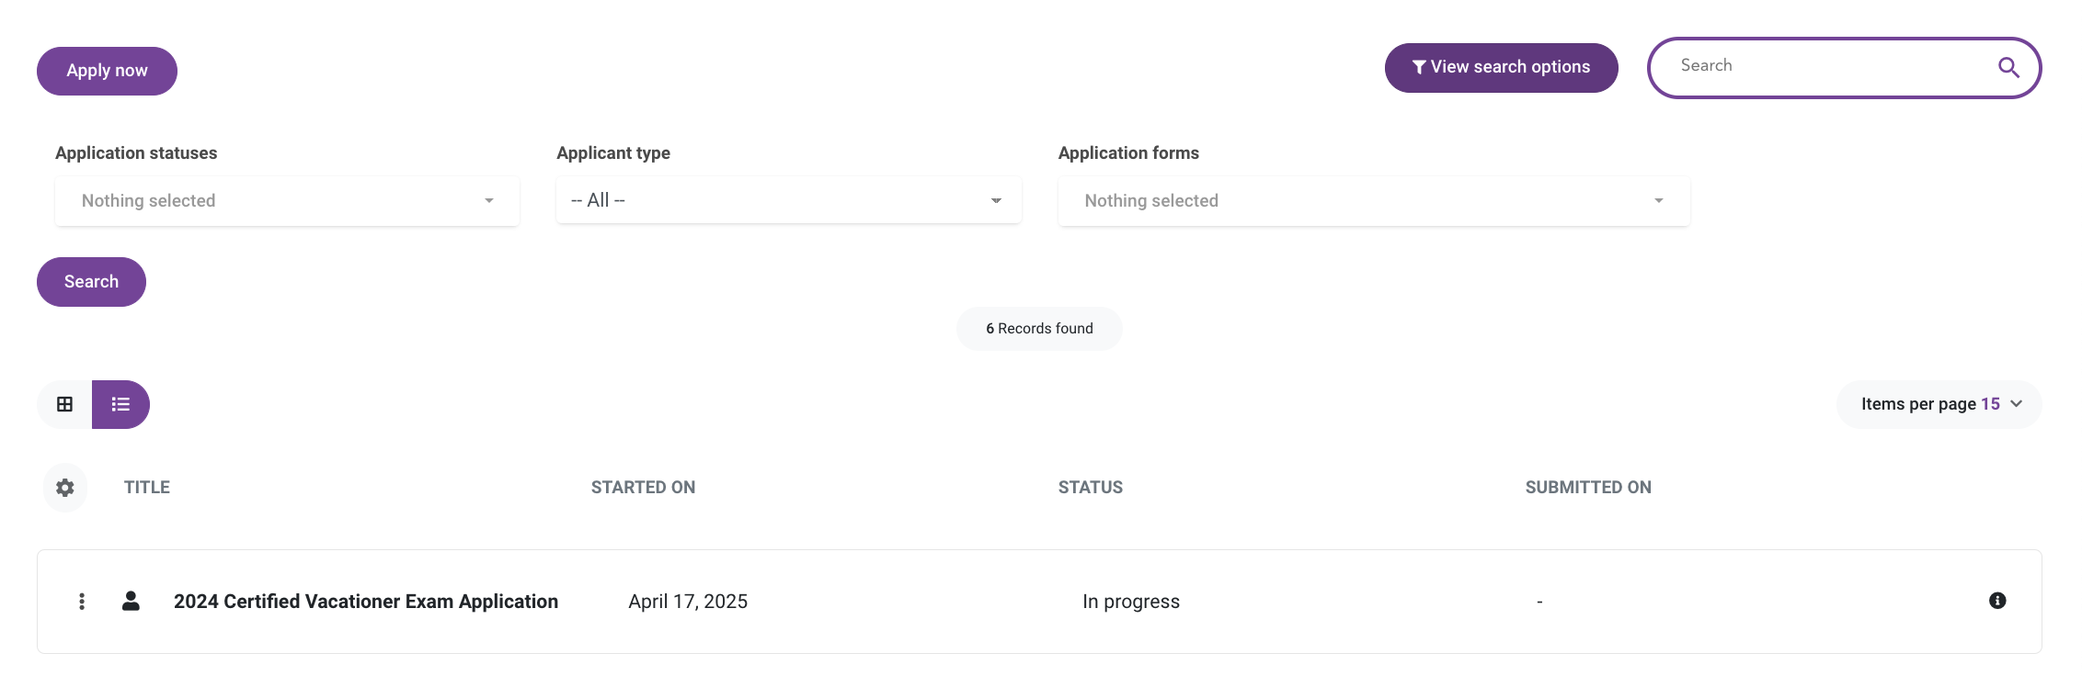2082x676 pixels.
Task: Click the Apply now button
Action: [x=107, y=71]
